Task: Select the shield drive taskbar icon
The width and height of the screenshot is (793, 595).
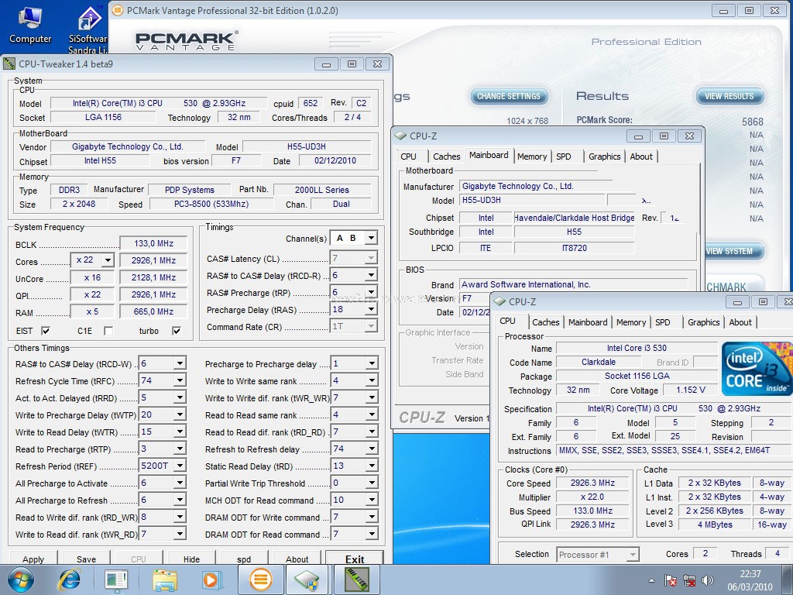Action: (x=307, y=580)
